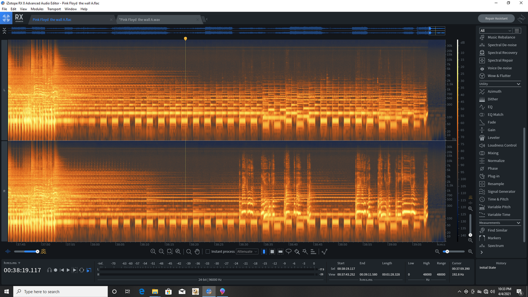Toggle the left channel L selector

click(4, 90)
